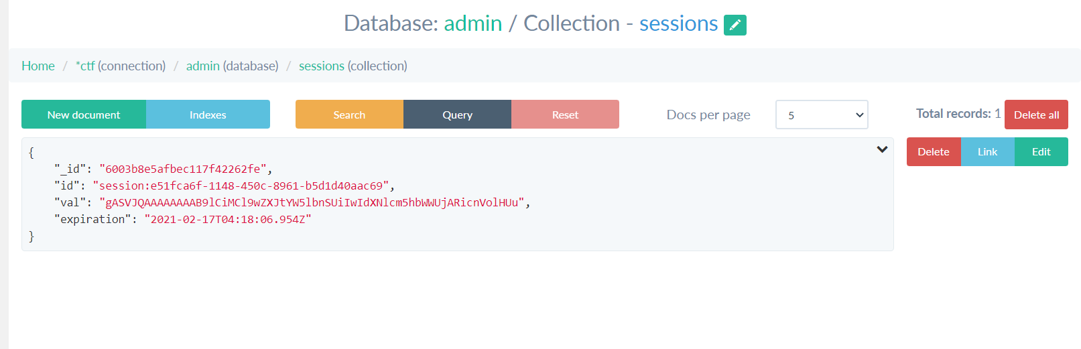Screen dimensions: 1081x349
Task: Open the Indexes view
Action: click(208, 115)
